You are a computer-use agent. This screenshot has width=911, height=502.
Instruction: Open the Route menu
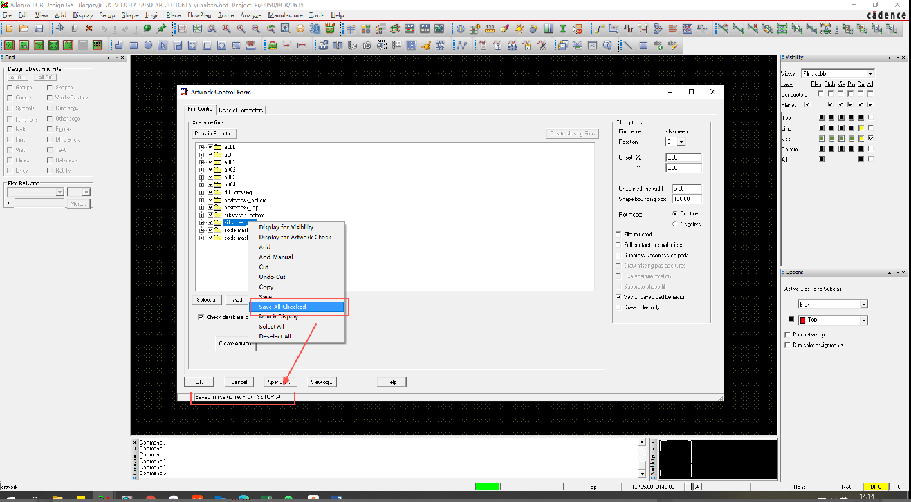pyautogui.click(x=226, y=15)
